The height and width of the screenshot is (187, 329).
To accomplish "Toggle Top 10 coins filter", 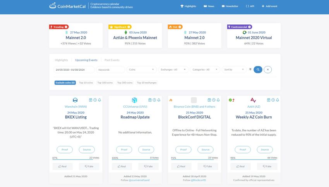I will tap(86, 83).
